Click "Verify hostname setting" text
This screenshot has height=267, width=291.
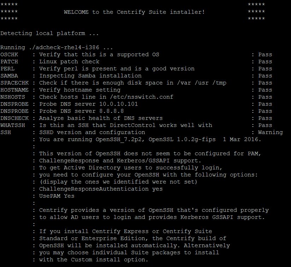click(x=80, y=90)
